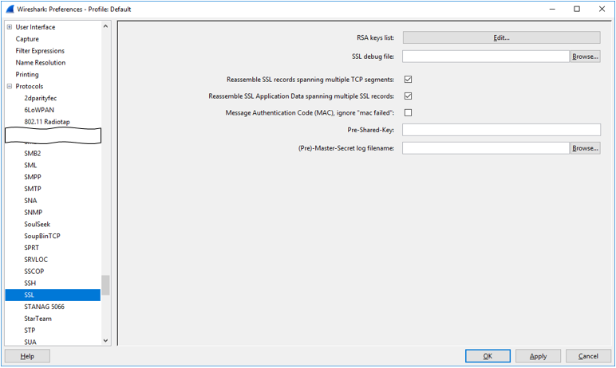Browse for Master-Secret log file
This screenshot has width=616, height=368.
point(585,148)
